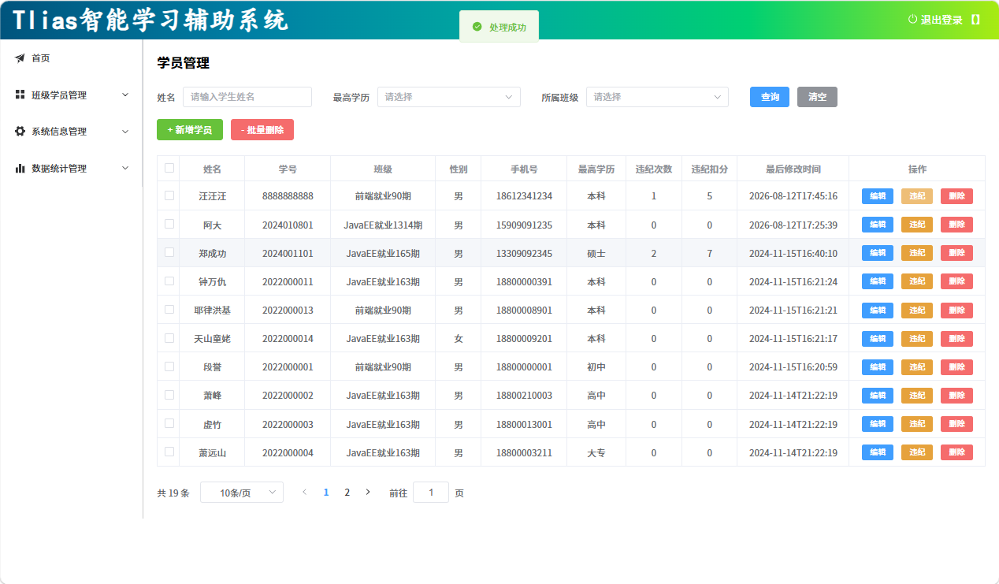This screenshot has height=584, width=999.
Task: Record a violation for 郑成功
Action: coord(917,253)
